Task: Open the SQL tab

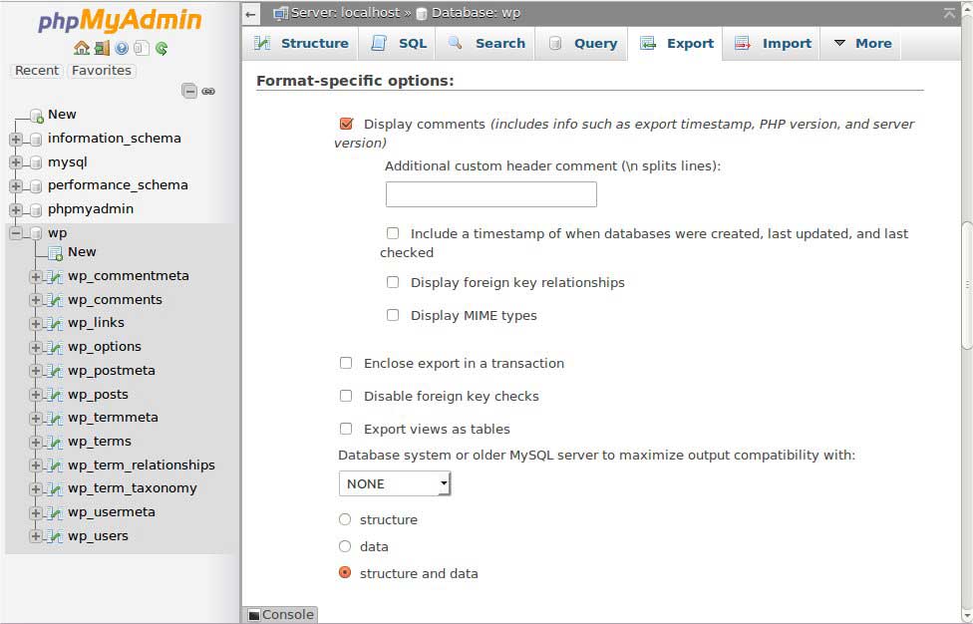Action: 399,43
